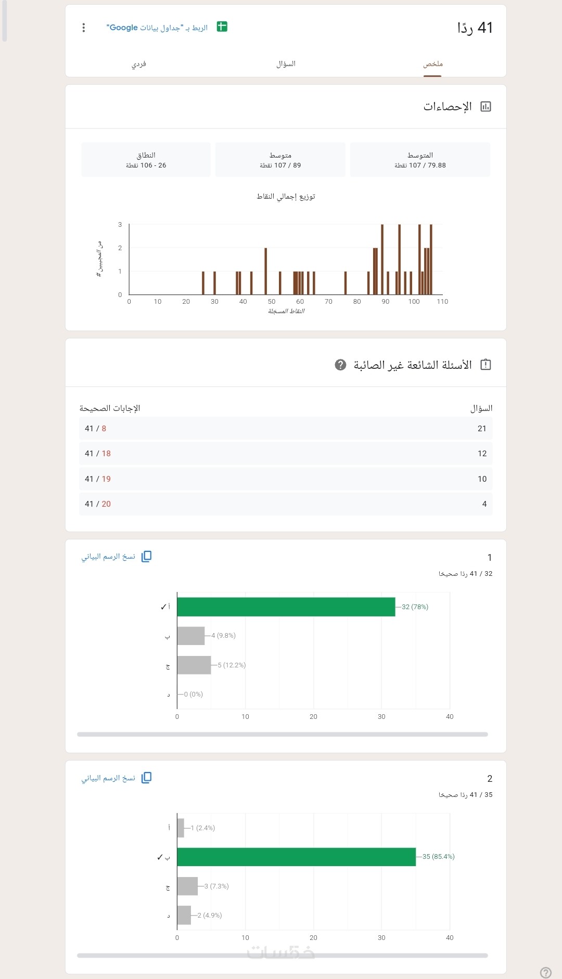Click the green bar showing 32 (78%)
This screenshot has width=562, height=979.
point(286,607)
